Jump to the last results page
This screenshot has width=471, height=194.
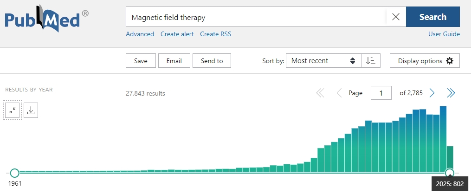click(451, 93)
